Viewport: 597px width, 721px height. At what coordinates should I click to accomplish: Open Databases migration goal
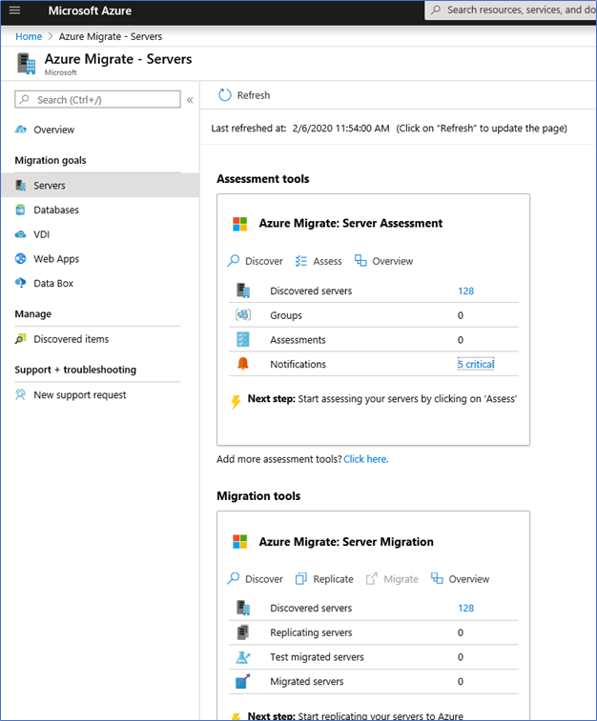tap(56, 210)
